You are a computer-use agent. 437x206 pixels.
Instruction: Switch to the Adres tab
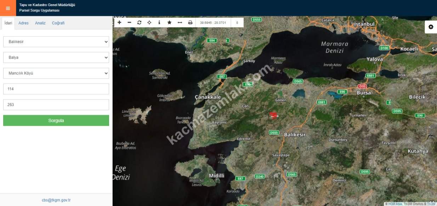tap(23, 23)
